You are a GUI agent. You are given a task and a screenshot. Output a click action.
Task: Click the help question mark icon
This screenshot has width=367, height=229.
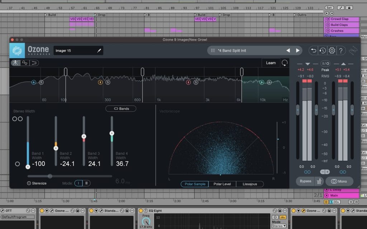[341, 50]
